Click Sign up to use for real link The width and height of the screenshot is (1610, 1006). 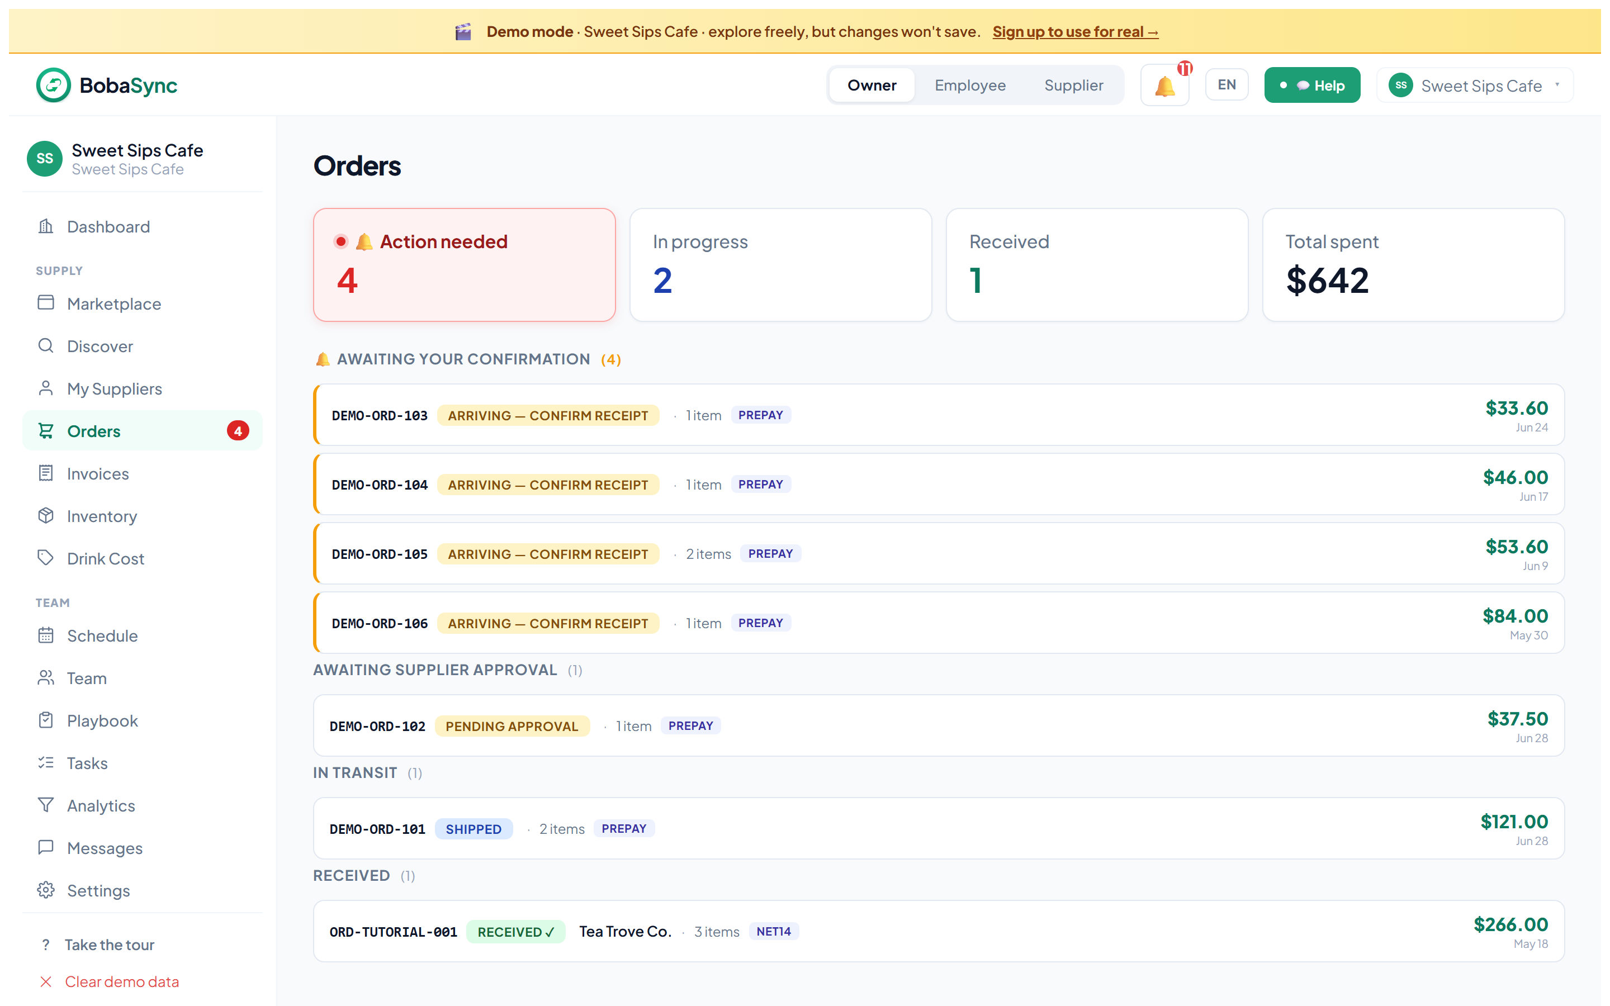(1075, 31)
